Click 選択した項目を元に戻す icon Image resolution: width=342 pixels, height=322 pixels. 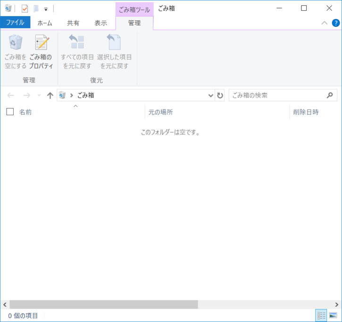tap(114, 52)
